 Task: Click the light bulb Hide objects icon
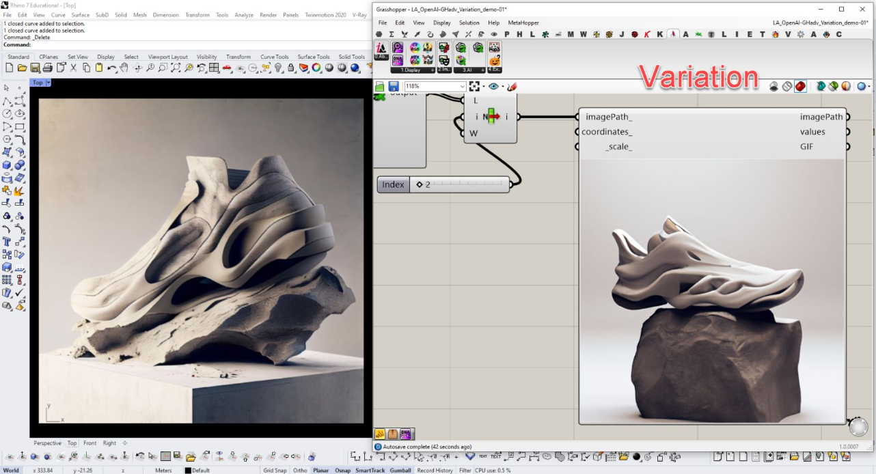point(279,68)
